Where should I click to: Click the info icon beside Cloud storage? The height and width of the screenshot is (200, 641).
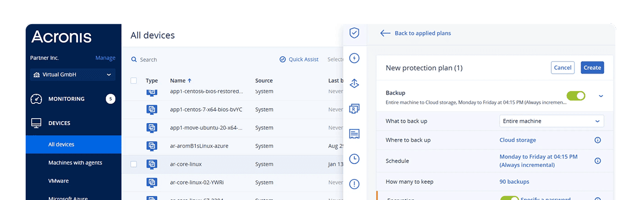(598, 140)
